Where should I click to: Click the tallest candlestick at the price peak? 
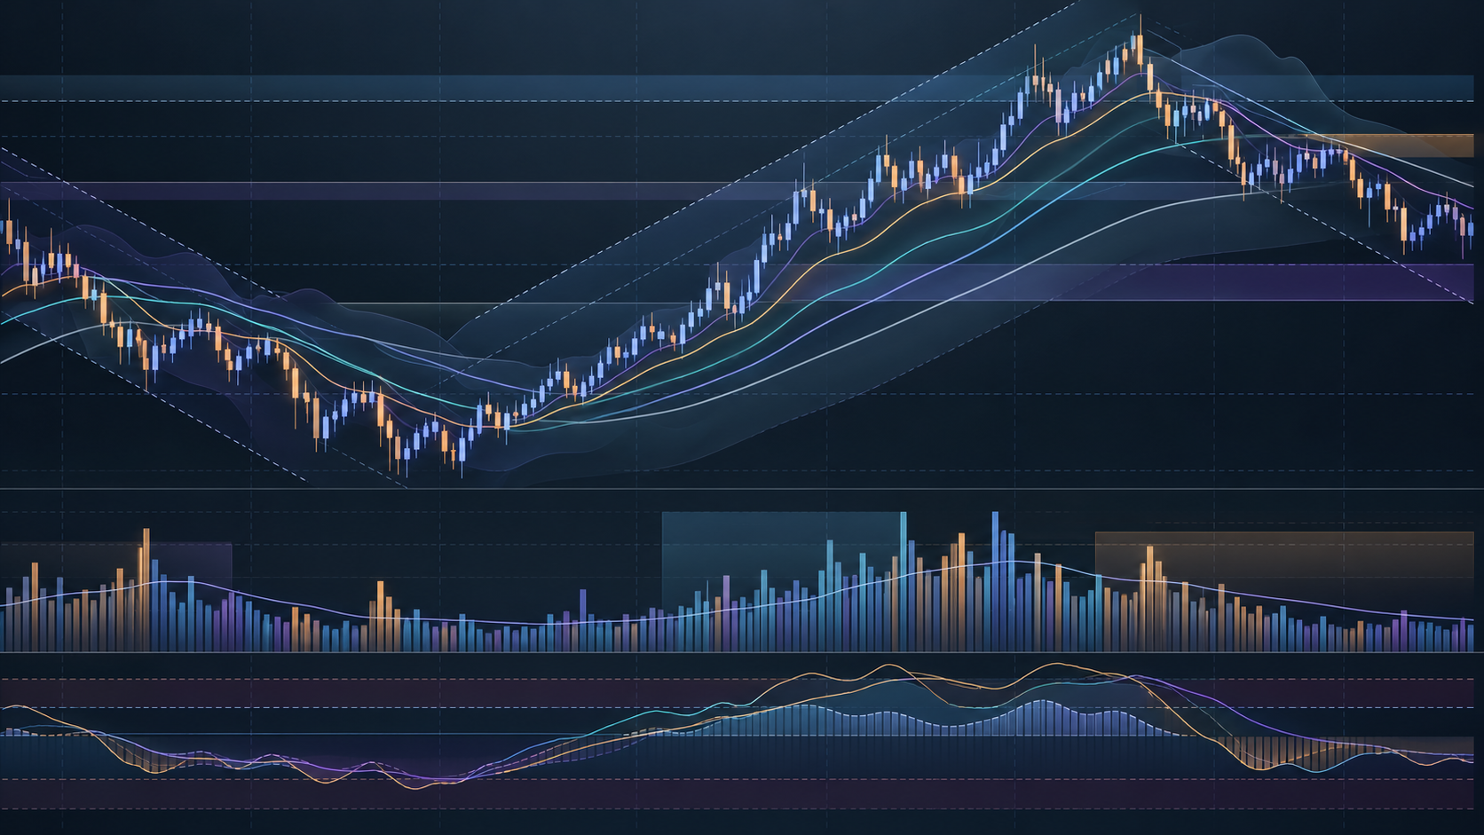click(1139, 44)
